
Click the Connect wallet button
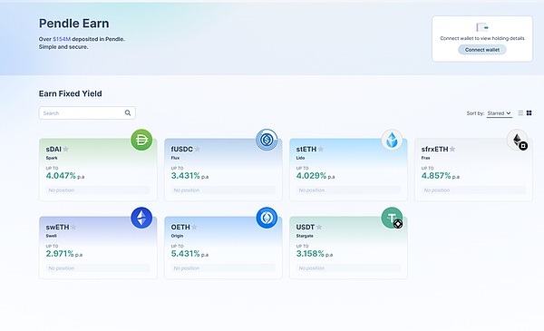482,50
